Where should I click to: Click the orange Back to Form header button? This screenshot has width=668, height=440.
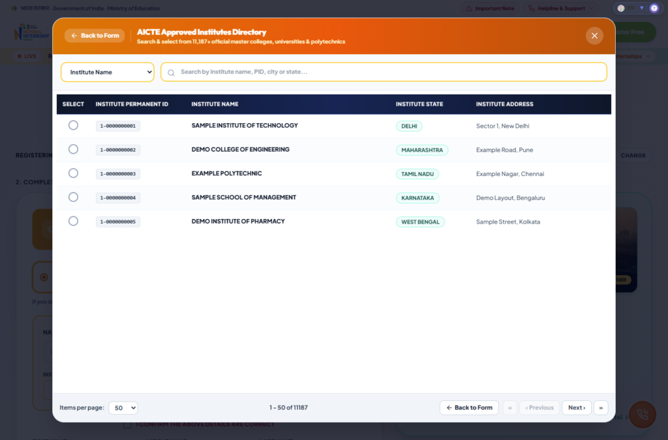coord(95,36)
